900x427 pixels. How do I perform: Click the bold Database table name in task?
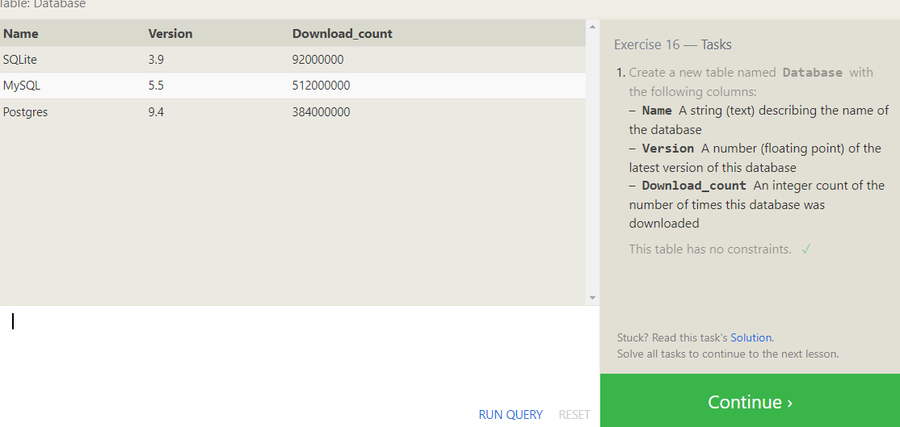[x=813, y=73]
